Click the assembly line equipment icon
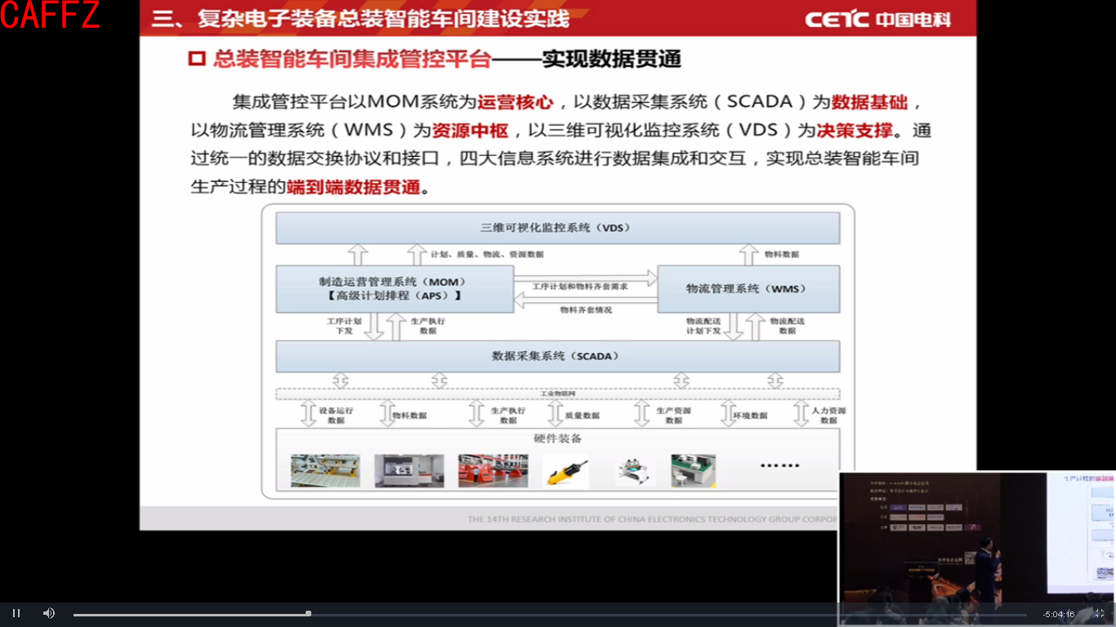This screenshot has width=1116, height=627. (493, 471)
